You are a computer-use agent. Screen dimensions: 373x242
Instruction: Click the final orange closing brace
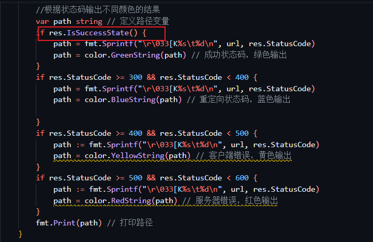click(21, 234)
